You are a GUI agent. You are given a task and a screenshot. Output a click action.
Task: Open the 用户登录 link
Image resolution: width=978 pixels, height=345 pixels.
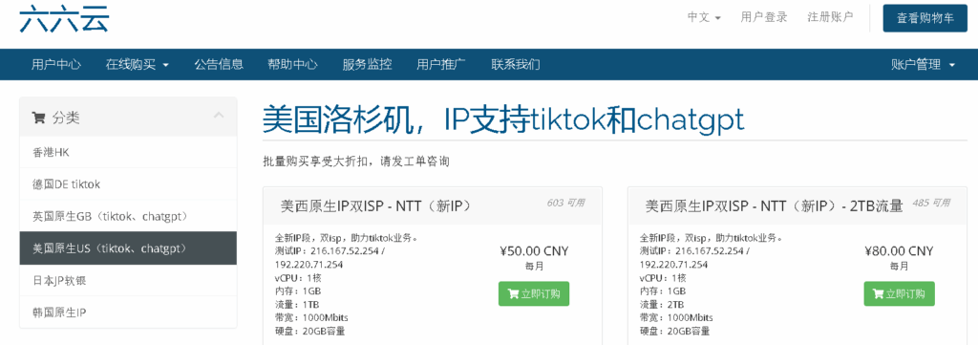764,17
